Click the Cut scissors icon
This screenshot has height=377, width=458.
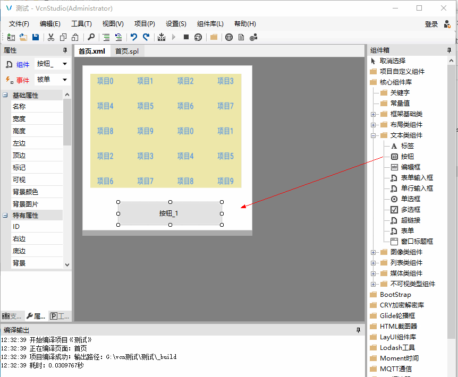51,37
